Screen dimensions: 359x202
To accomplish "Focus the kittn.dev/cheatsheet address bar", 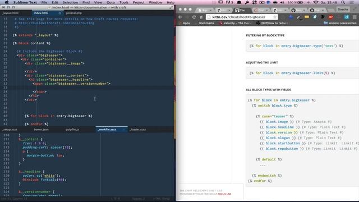I will [x=242, y=17].
